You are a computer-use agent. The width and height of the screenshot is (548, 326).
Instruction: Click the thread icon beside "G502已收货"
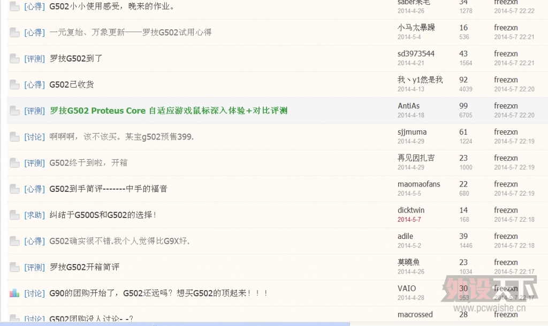point(14,85)
